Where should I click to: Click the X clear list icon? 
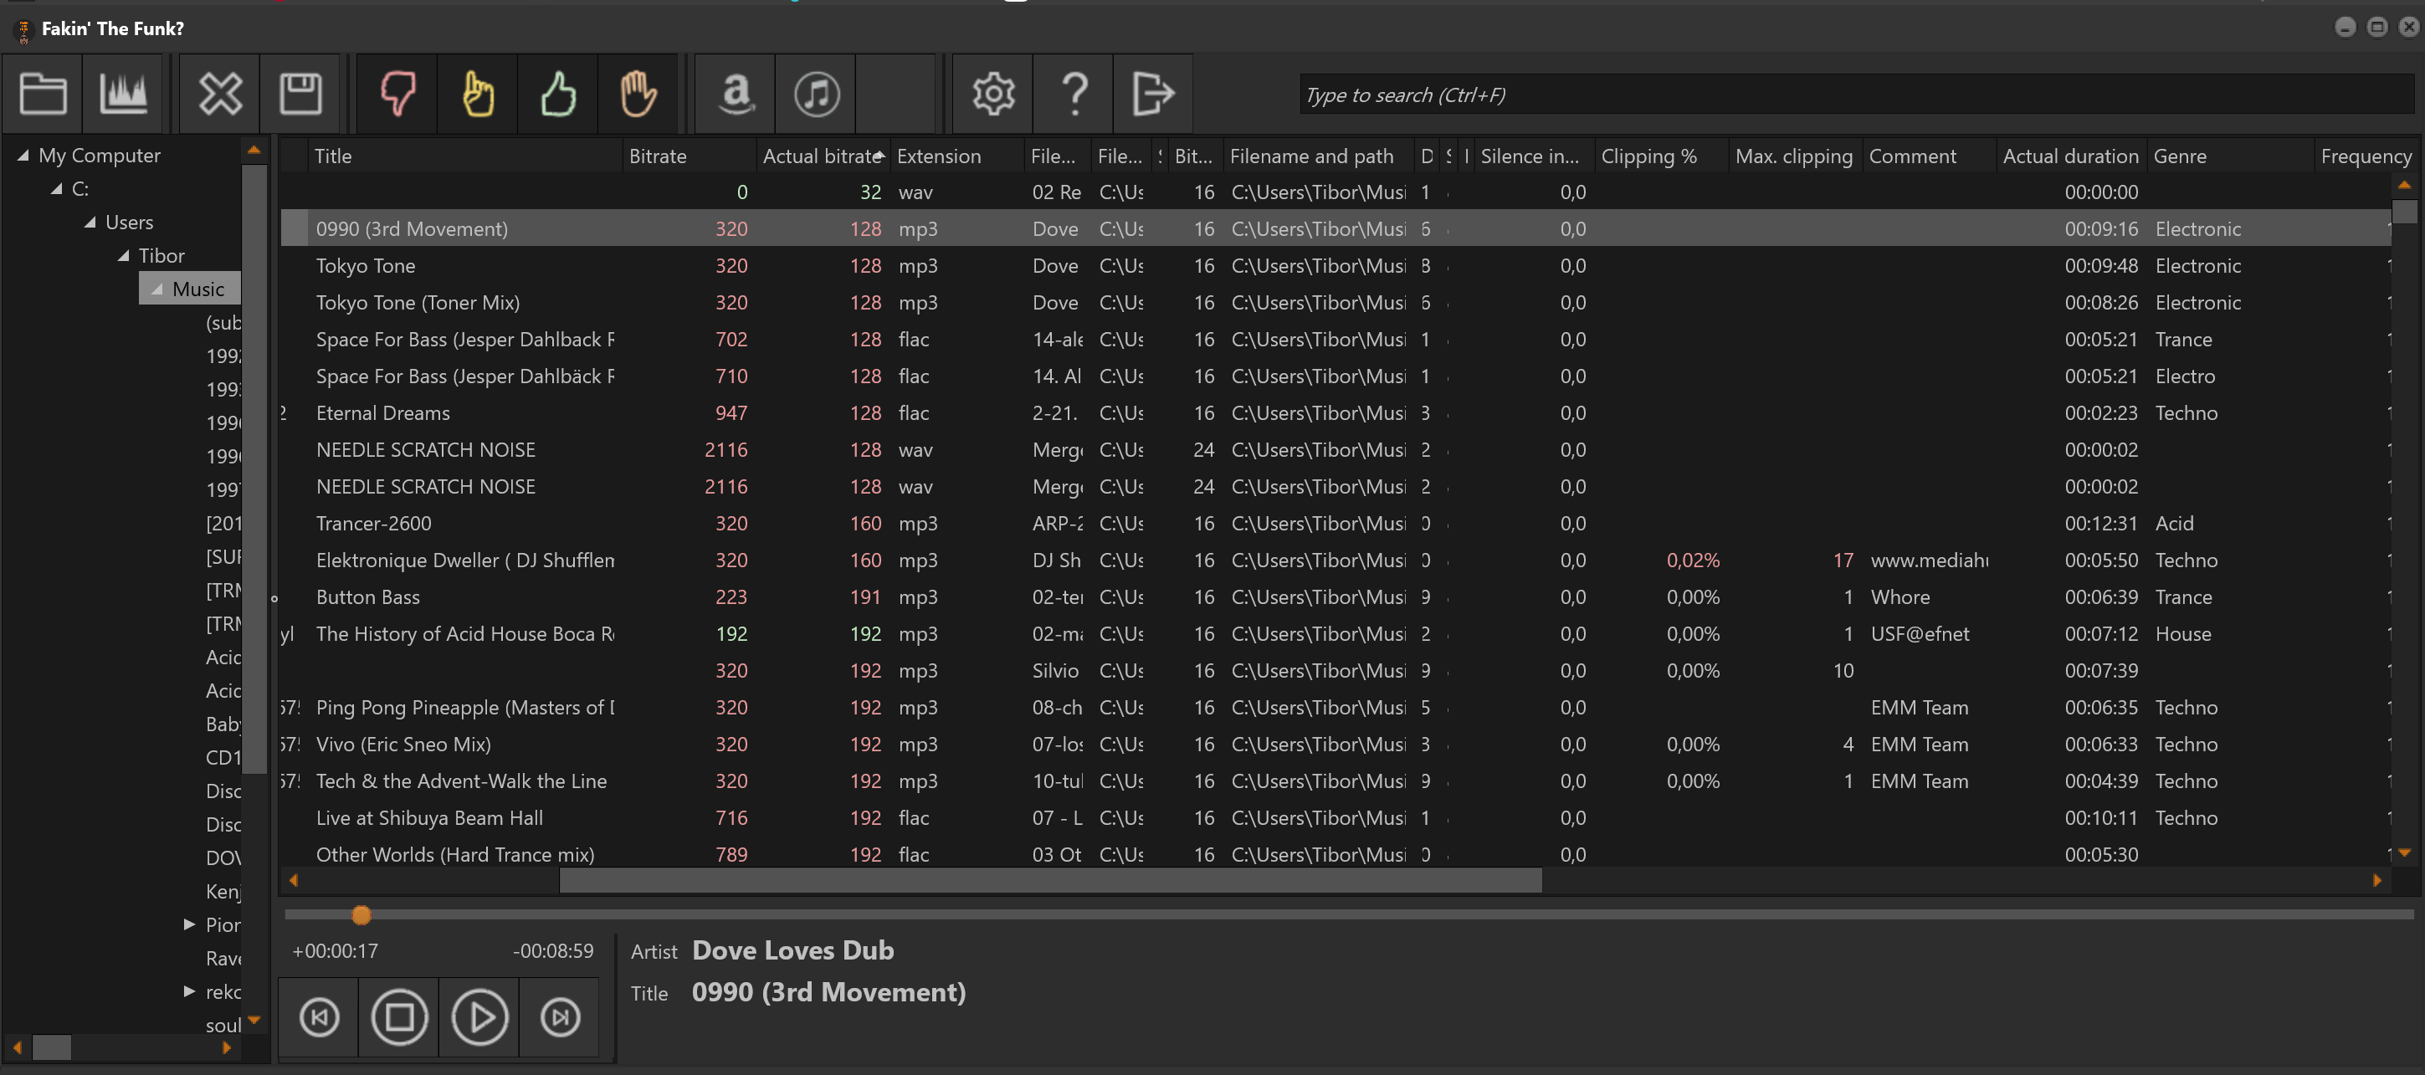click(x=220, y=95)
